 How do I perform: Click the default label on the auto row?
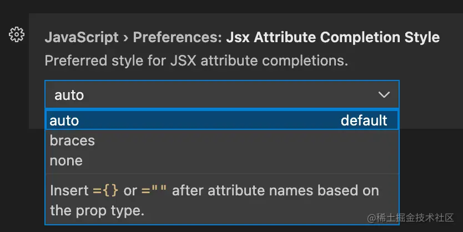[364, 120]
